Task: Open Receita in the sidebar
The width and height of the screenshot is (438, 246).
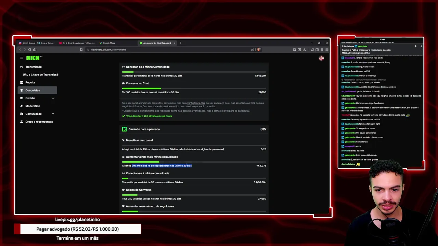Action: [30, 82]
